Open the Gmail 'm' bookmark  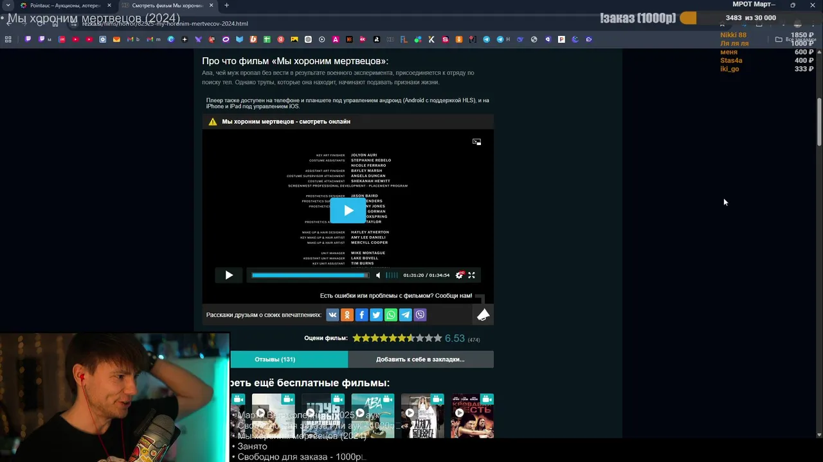pos(154,39)
